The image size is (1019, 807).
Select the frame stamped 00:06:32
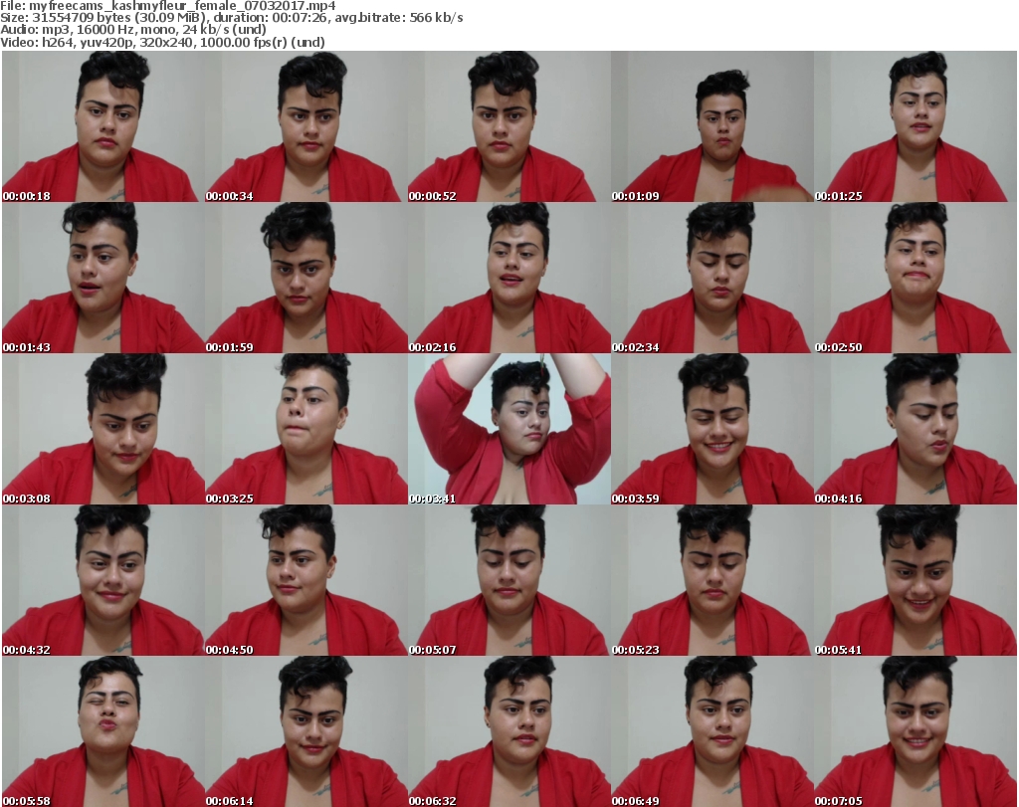(x=509, y=731)
